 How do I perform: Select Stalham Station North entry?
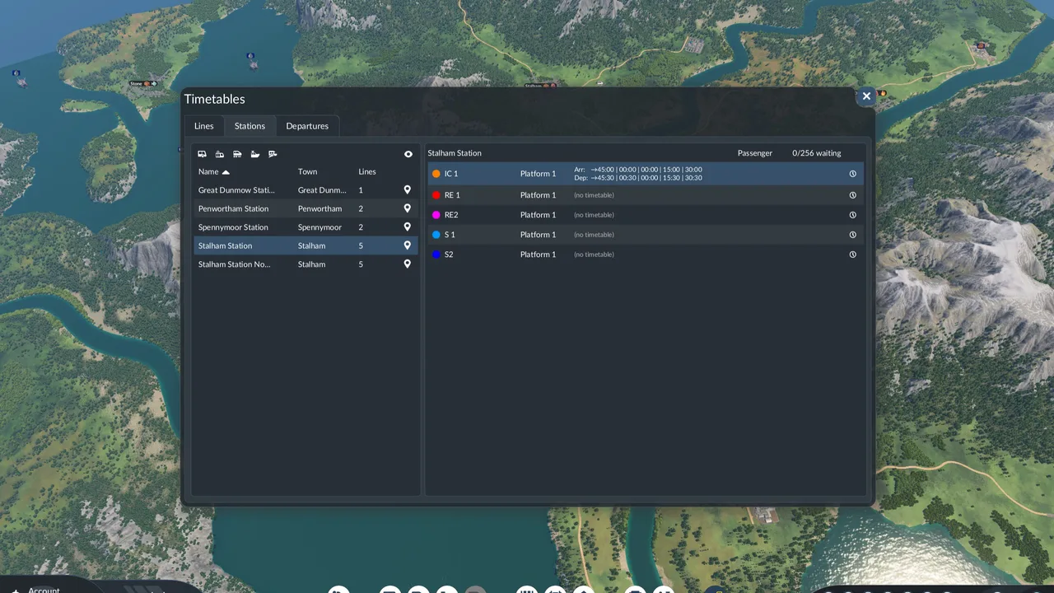(x=305, y=264)
